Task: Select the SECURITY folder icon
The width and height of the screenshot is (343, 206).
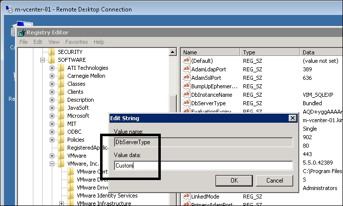Action: 52,52
